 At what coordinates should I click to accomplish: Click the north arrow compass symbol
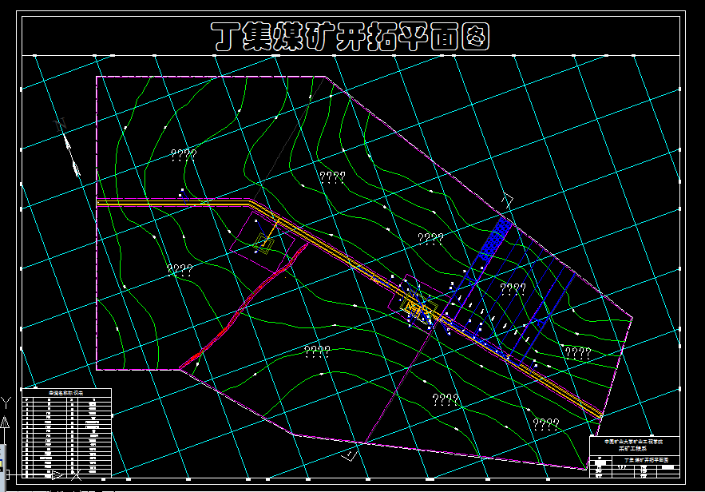pyautogui.click(x=69, y=148)
